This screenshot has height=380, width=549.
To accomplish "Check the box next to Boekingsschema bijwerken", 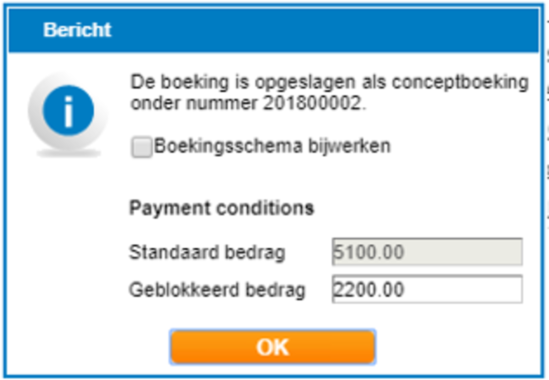I will (142, 146).
